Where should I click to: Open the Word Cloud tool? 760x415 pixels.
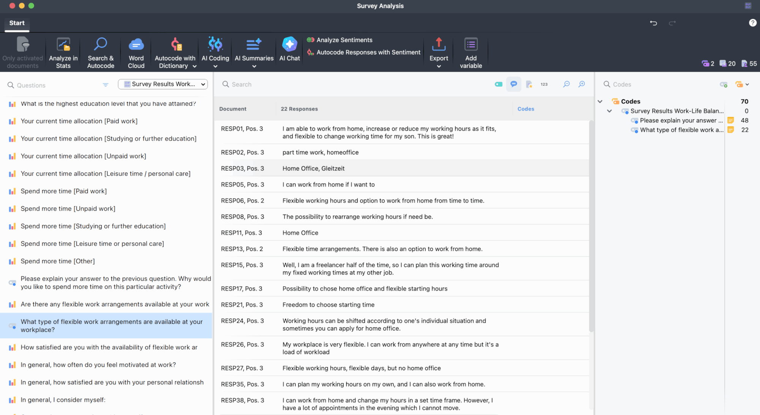[x=136, y=52]
